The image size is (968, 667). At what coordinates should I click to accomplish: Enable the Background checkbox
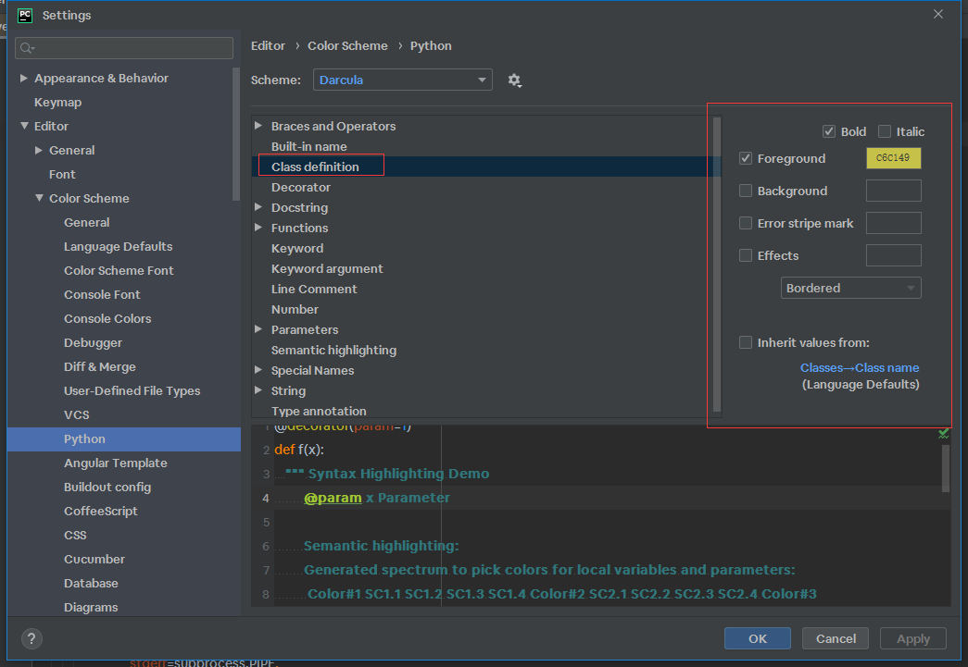pyautogui.click(x=746, y=191)
